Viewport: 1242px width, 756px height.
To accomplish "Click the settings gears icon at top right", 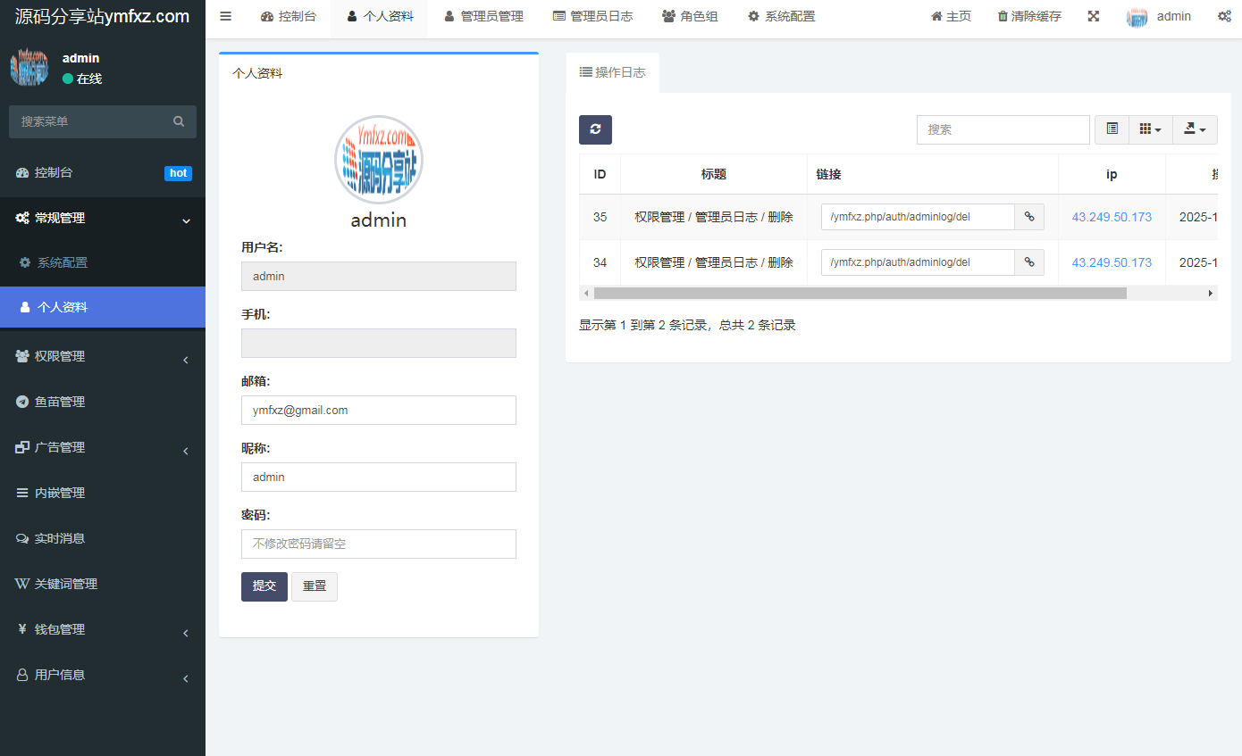I will (x=1224, y=16).
